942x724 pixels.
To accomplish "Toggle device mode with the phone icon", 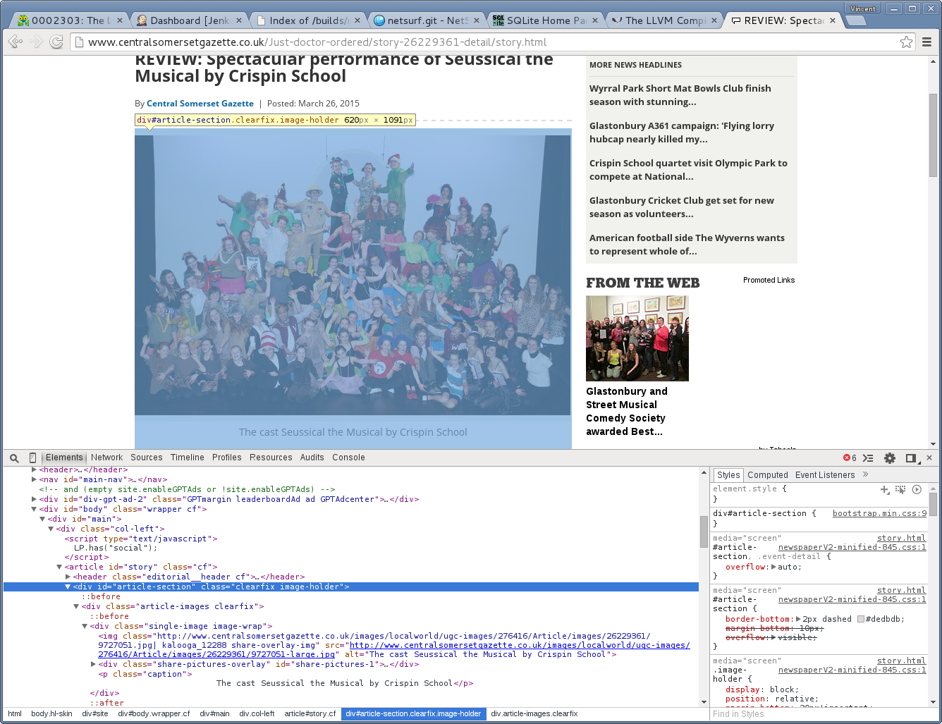I will coord(32,458).
